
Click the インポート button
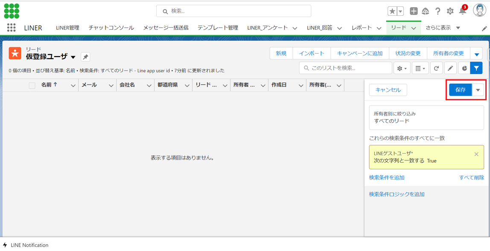click(312, 54)
